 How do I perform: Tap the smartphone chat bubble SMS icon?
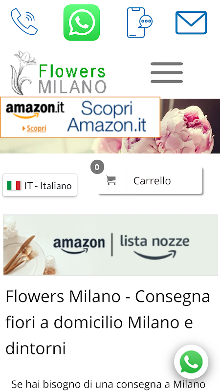click(x=139, y=22)
